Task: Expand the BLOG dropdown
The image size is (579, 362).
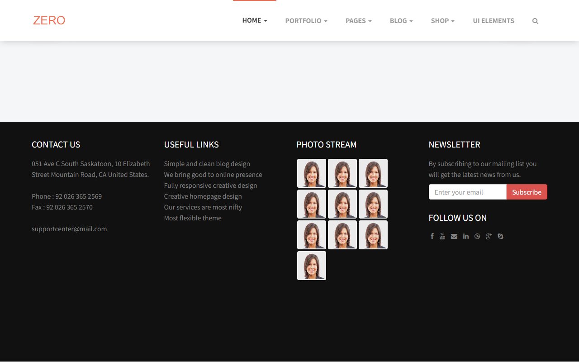Action: (401, 21)
